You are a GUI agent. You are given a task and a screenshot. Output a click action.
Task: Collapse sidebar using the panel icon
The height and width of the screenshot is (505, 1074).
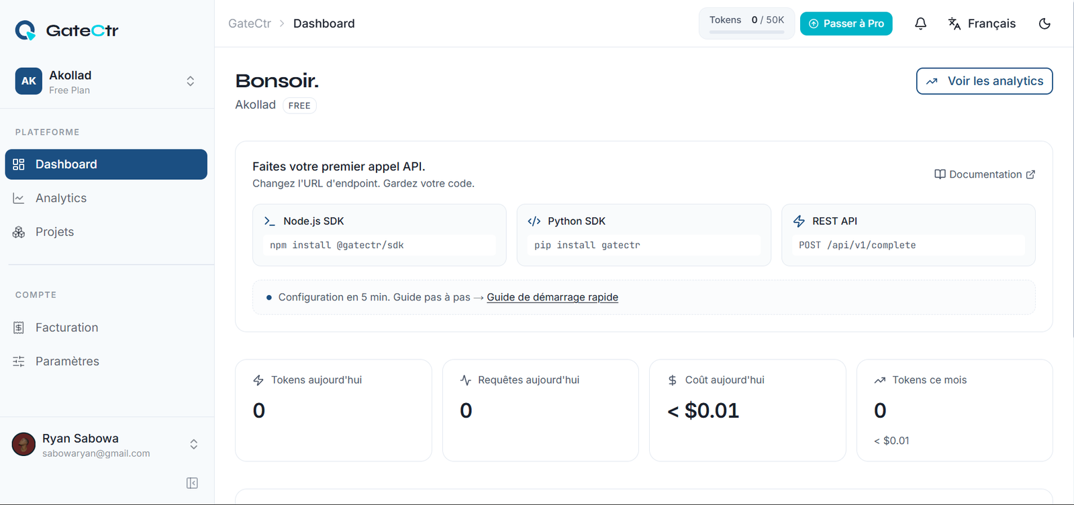click(x=192, y=483)
